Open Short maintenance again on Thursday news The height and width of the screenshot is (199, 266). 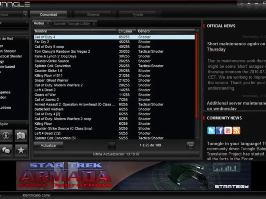[236, 46]
